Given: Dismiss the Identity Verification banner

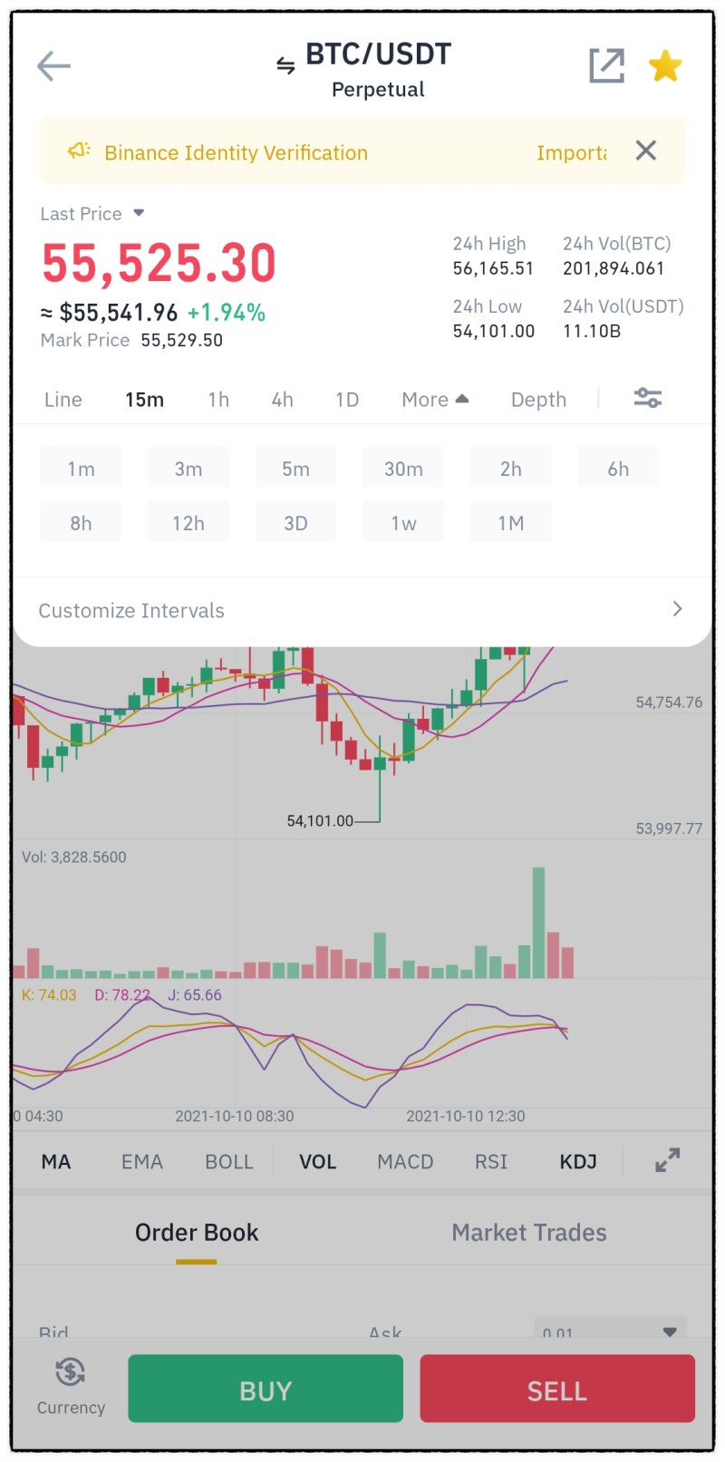Looking at the screenshot, I should tap(645, 150).
